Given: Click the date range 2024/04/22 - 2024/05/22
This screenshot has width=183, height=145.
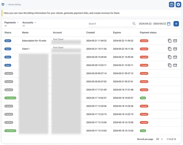Looking at the screenshot, I should click(152, 24).
